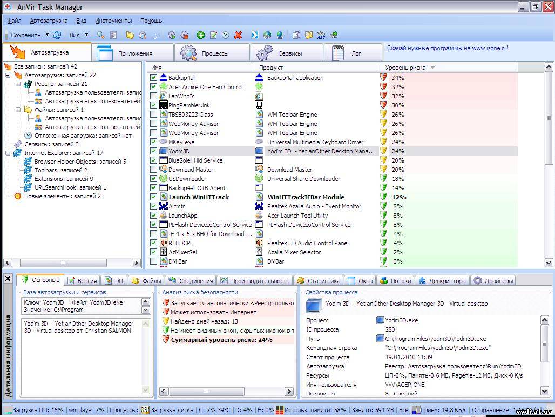This screenshot has width=555, height=417.
Task: Click the red X delete icon
Action: 238,35
